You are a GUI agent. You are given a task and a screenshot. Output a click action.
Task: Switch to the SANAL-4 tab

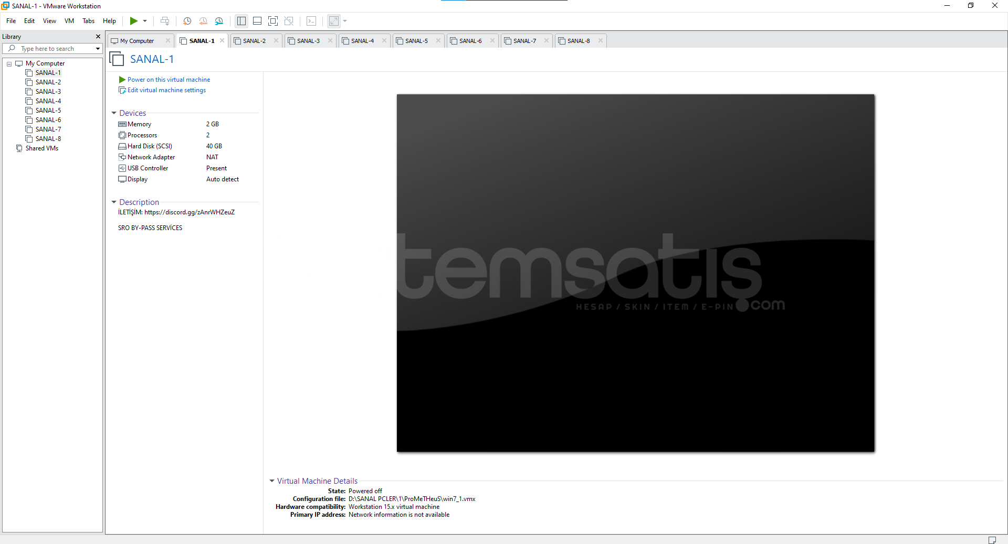362,41
